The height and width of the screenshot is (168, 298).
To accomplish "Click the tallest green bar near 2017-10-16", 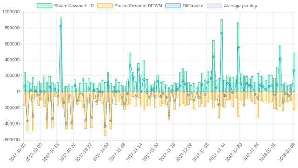I will pos(61,54).
